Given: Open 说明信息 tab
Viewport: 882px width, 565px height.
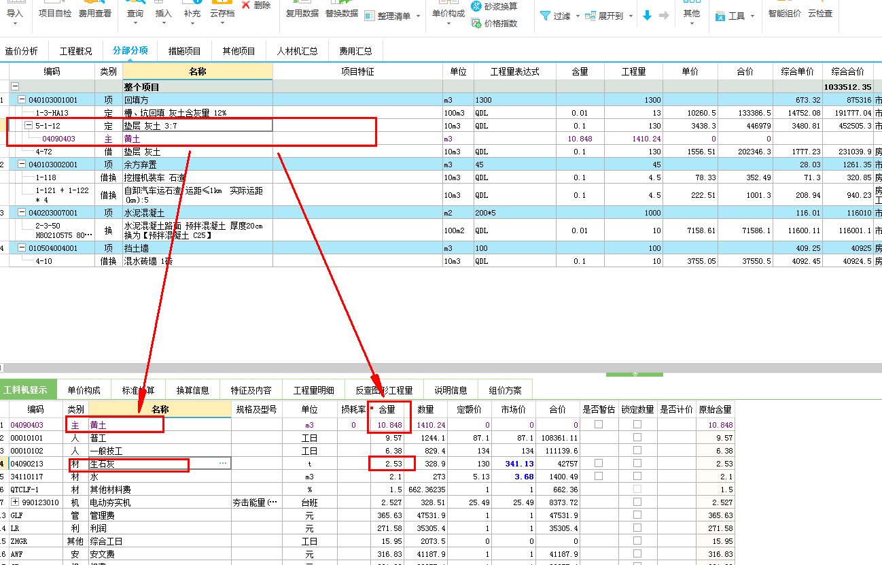Looking at the screenshot, I should (x=451, y=390).
